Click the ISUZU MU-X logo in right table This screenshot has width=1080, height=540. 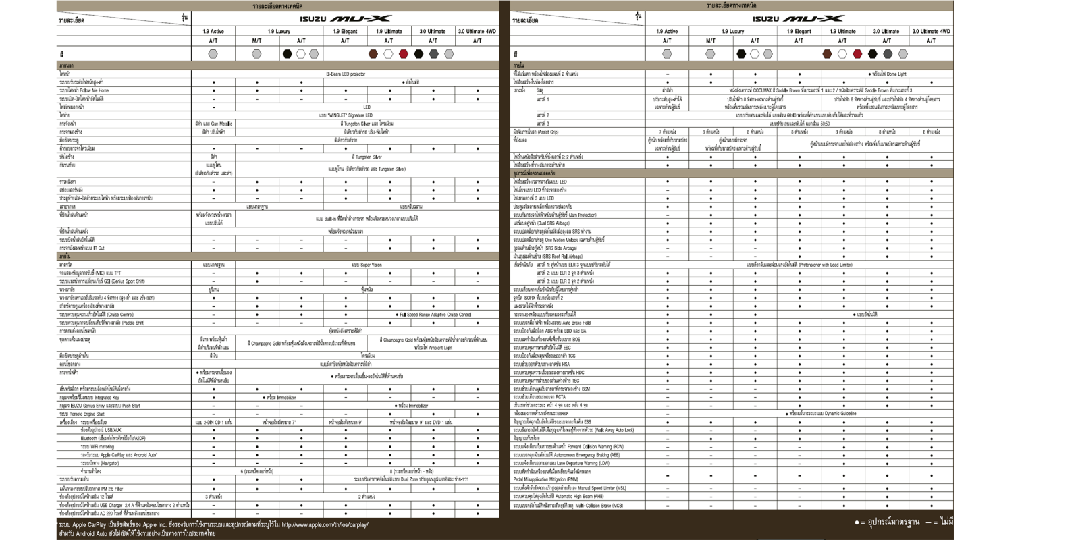point(799,19)
